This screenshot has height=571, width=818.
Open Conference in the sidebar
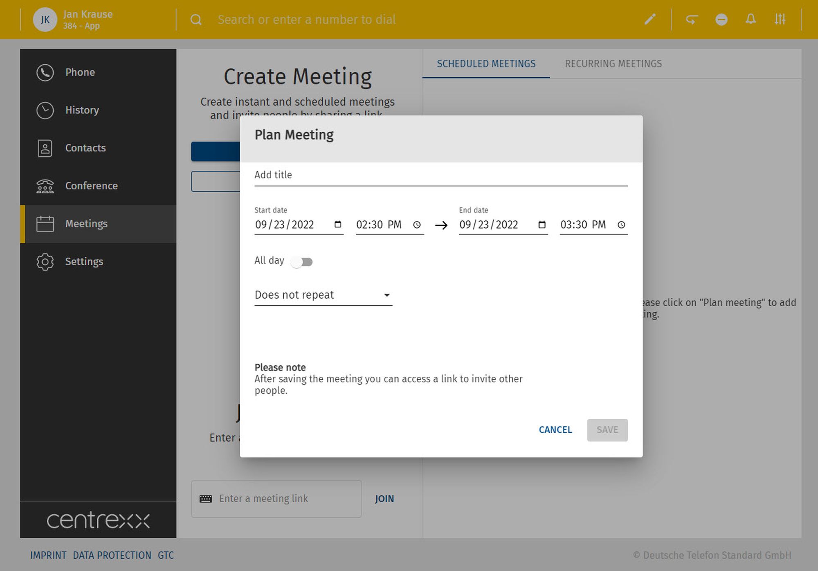coord(91,186)
